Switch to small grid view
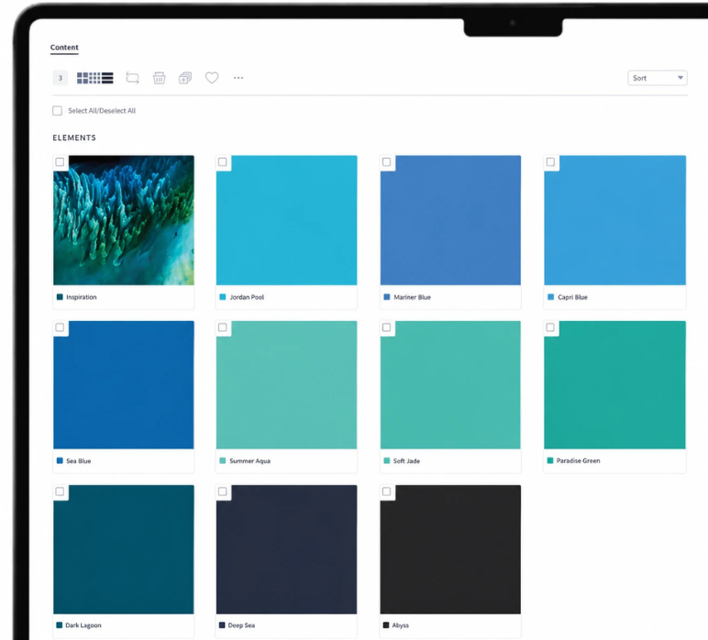The image size is (708, 640). (x=94, y=78)
